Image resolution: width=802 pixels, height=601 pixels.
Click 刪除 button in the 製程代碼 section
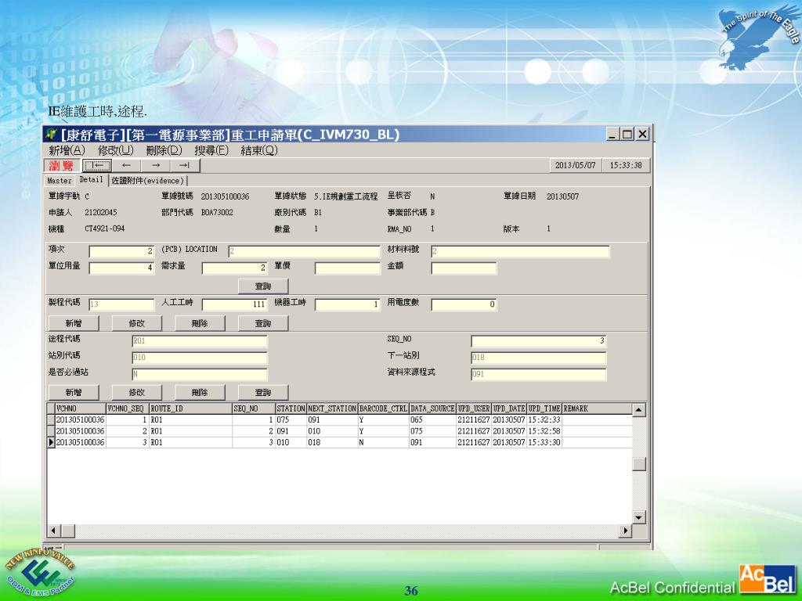coord(200,323)
